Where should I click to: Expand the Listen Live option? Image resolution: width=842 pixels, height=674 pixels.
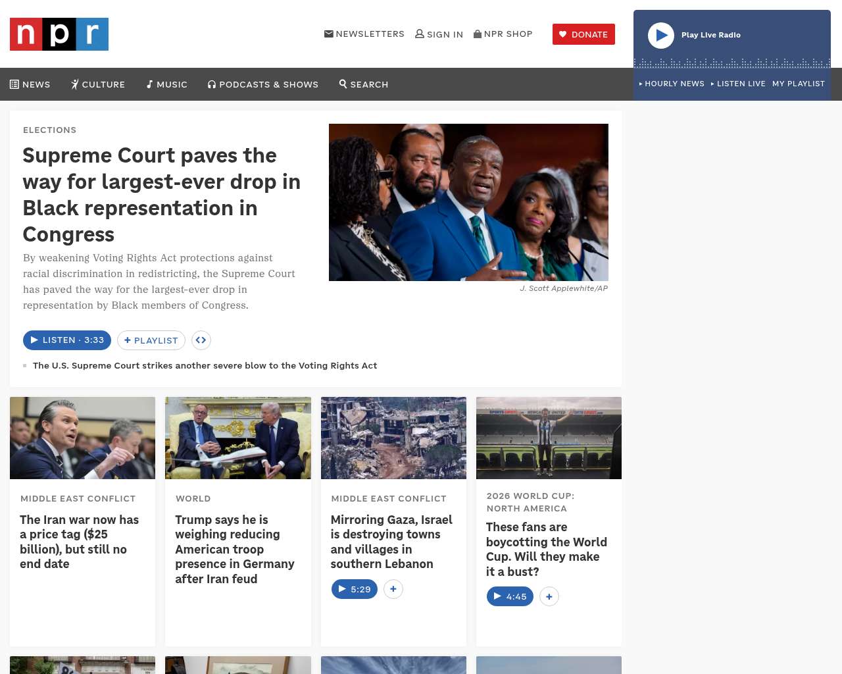point(738,84)
